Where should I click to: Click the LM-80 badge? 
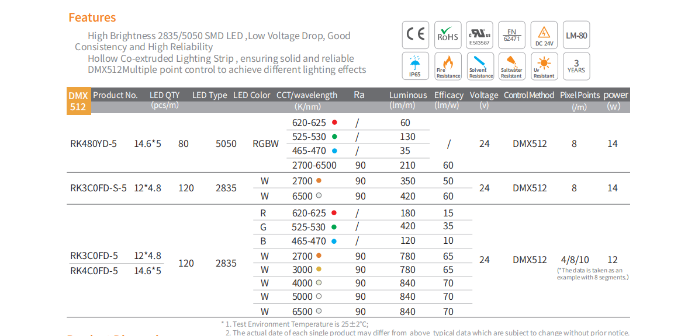[576, 35]
